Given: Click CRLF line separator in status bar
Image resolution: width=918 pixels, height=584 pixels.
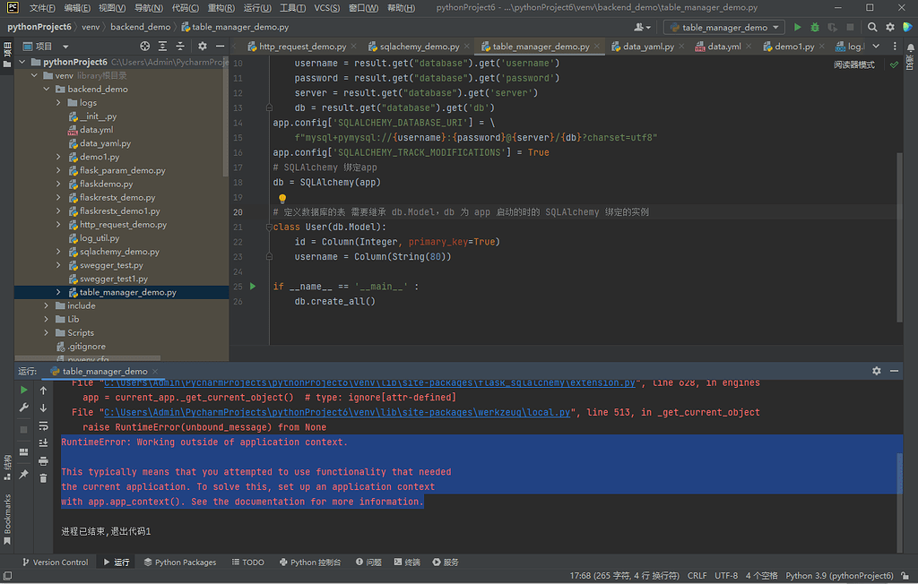Looking at the screenshot, I should click(x=697, y=576).
